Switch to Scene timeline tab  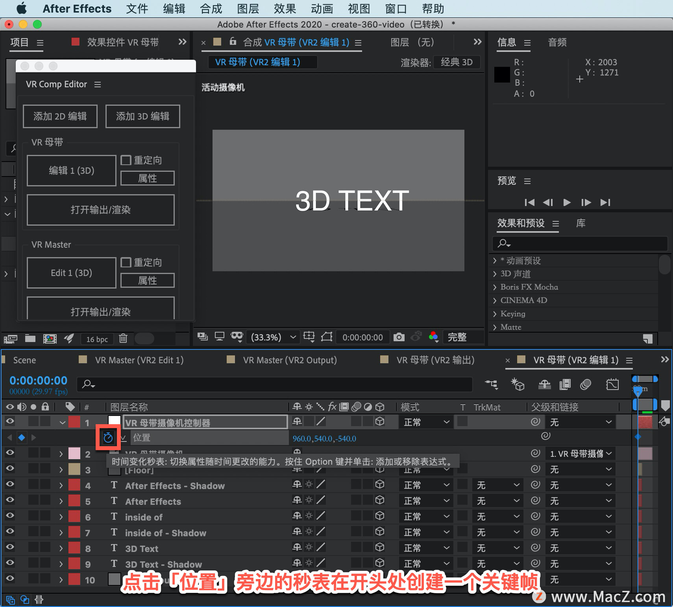[24, 360]
